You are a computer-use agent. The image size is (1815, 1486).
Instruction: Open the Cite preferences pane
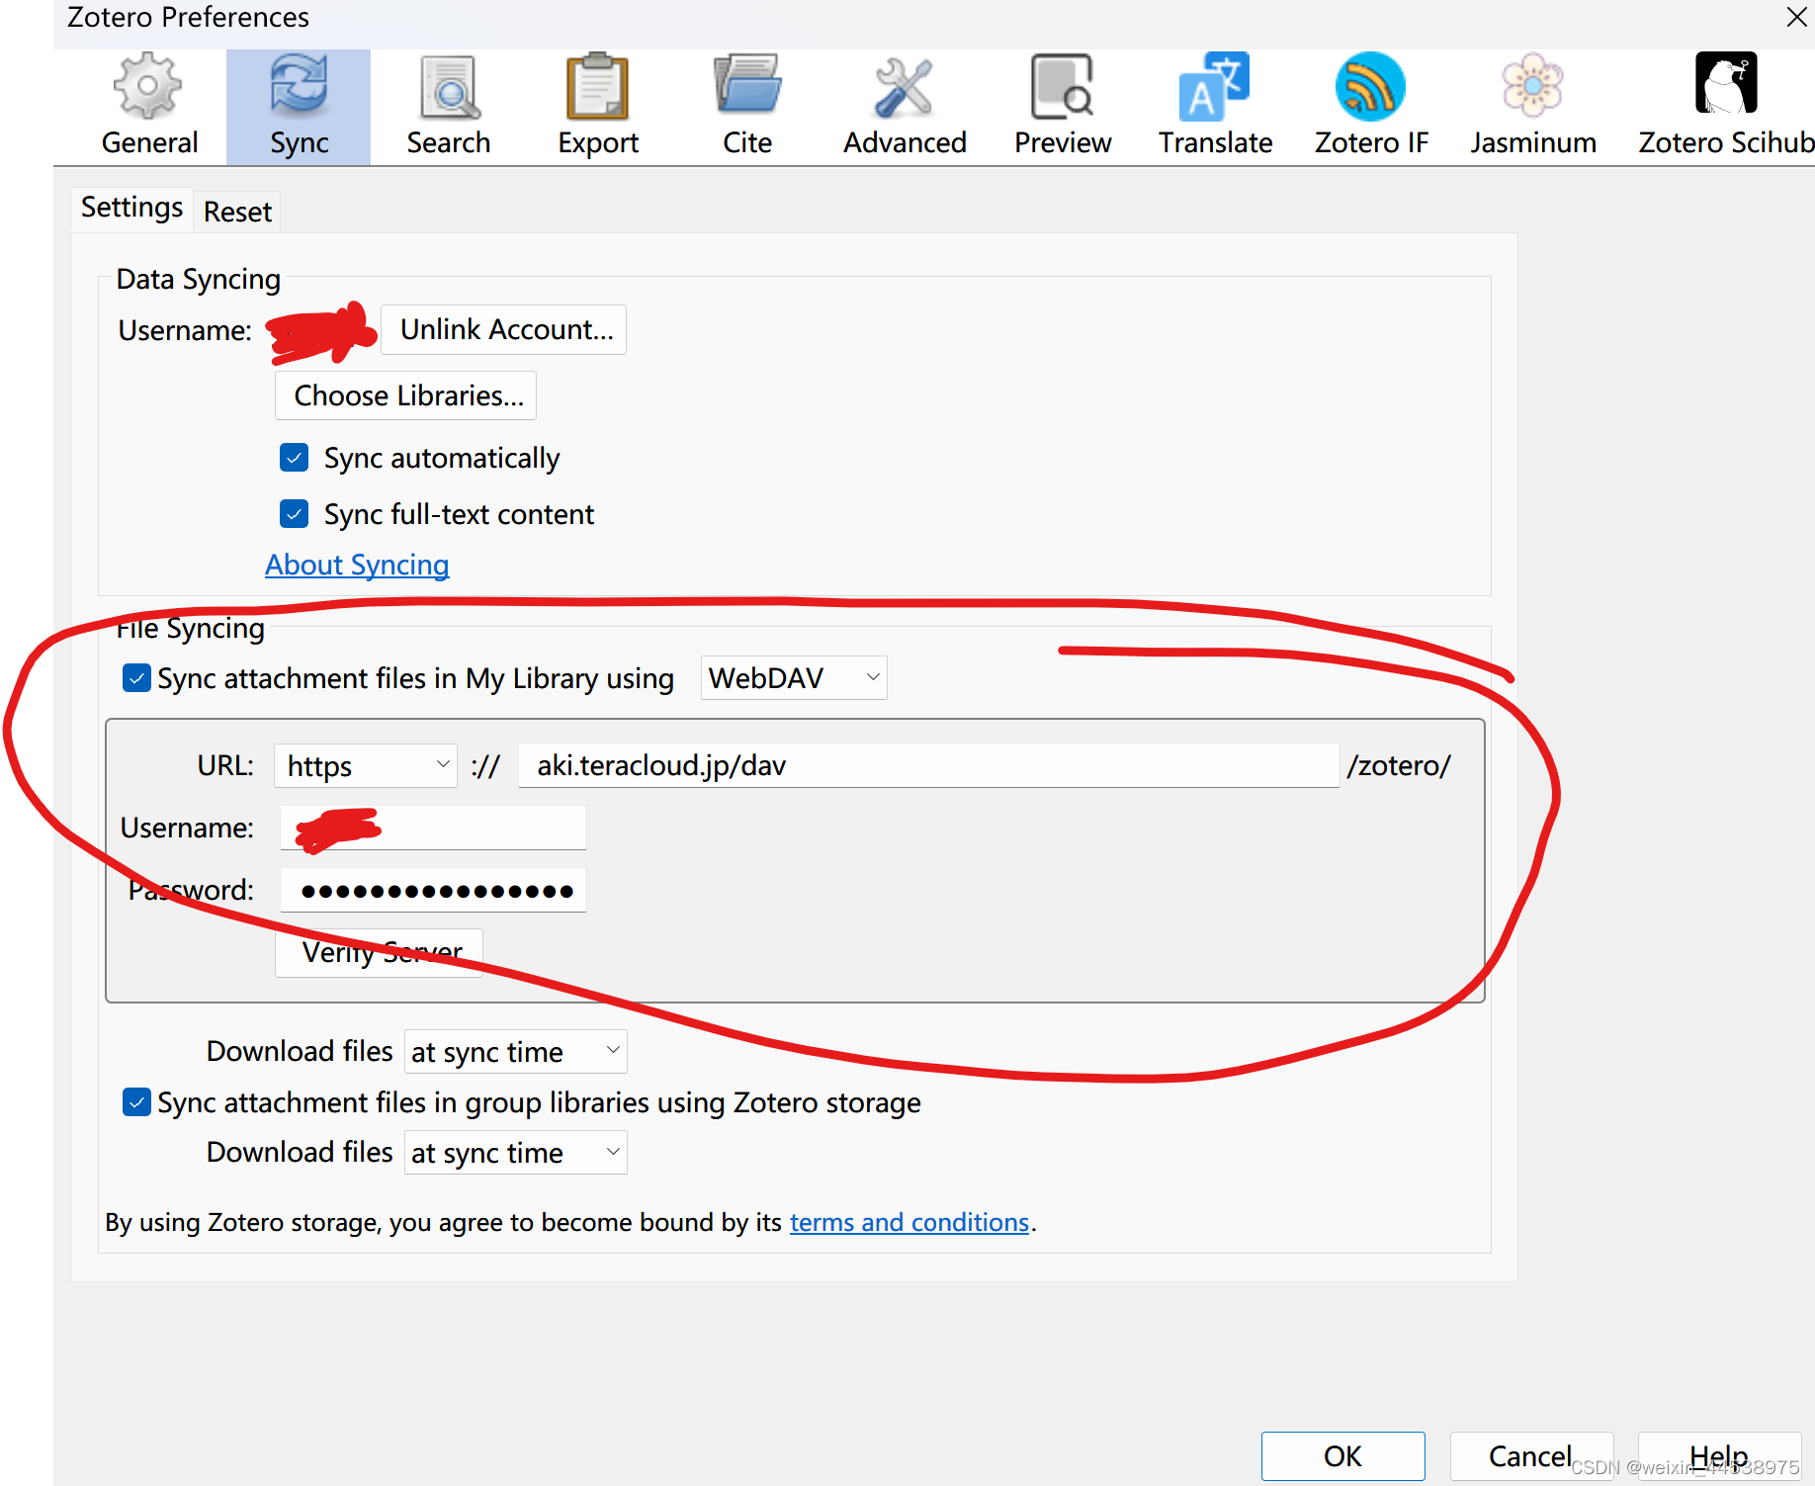click(747, 107)
